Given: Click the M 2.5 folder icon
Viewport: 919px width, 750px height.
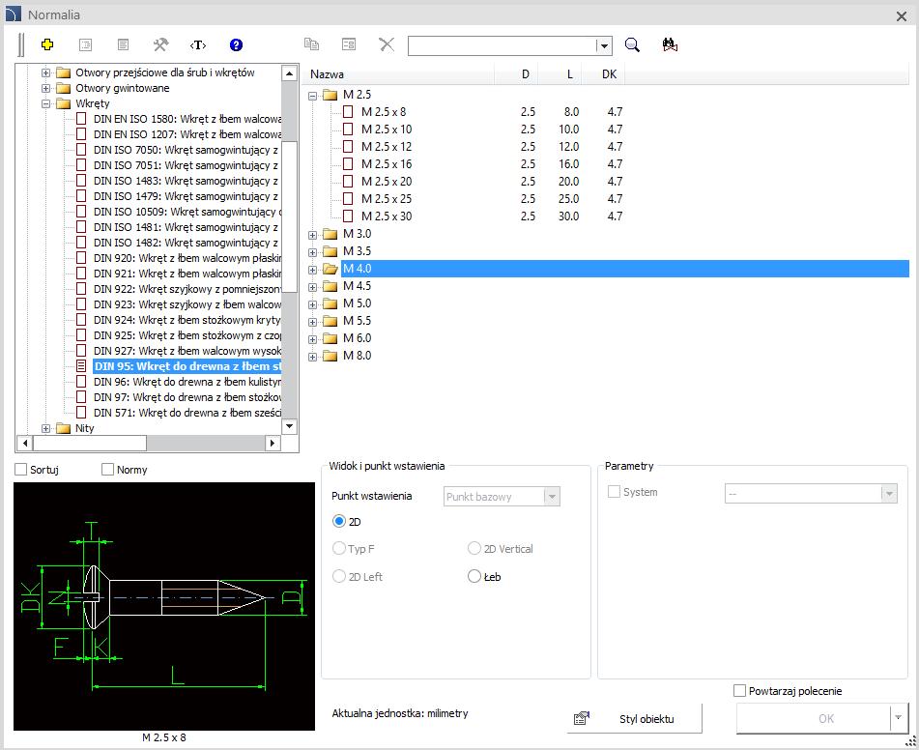Looking at the screenshot, I should 330,95.
